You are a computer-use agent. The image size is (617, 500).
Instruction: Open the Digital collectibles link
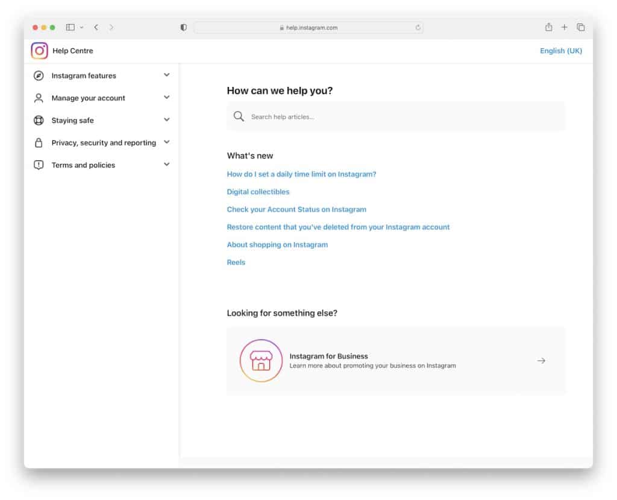coord(258,192)
